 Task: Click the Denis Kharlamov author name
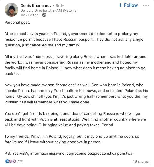pos(36,5)
